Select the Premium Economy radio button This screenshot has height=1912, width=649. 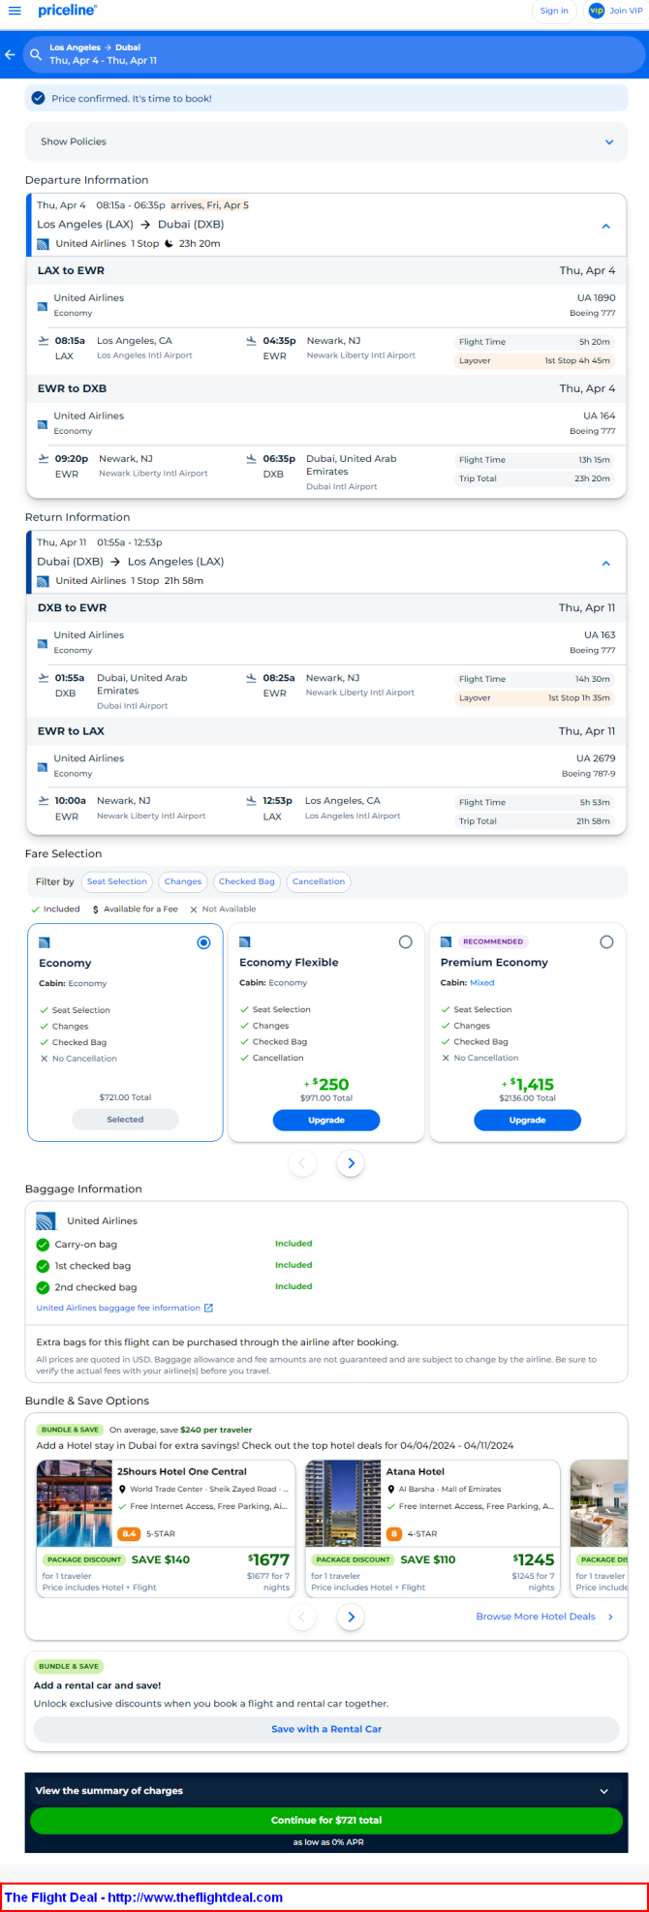tap(606, 942)
